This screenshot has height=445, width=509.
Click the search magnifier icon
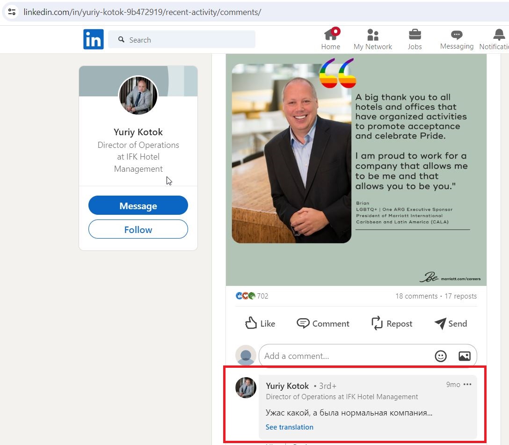click(x=121, y=40)
